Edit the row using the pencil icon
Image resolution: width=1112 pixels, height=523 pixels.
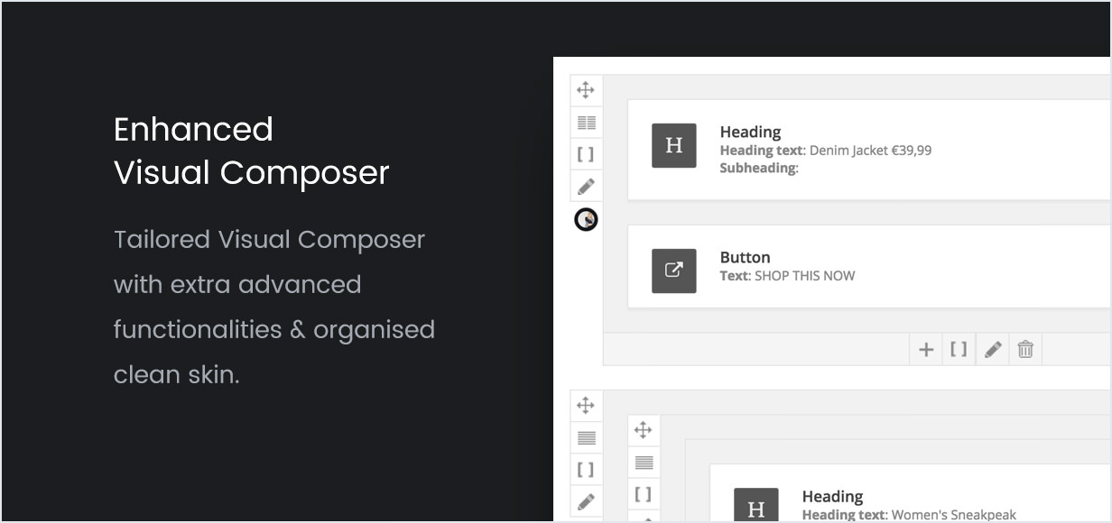coord(586,186)
